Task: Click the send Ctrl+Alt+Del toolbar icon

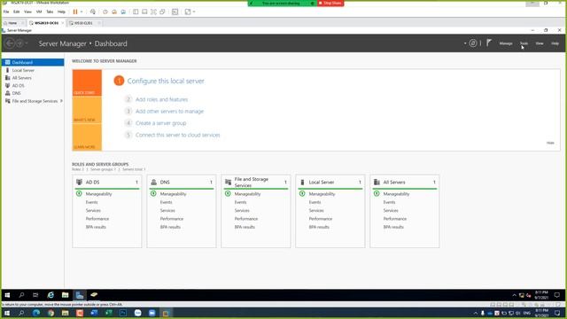Action: pyautogui.click(x=93, y=12)
